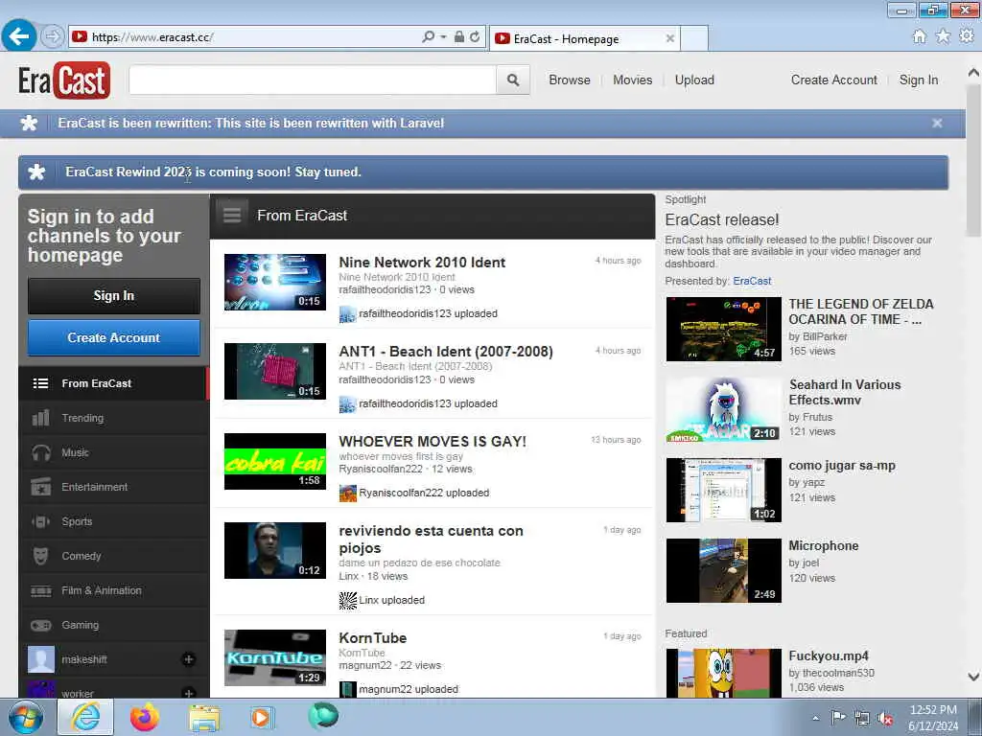Select Entertainment category in sidebar
Image resolution: width=982 pixels, height=736 pixels.
[x=114, y=487]
